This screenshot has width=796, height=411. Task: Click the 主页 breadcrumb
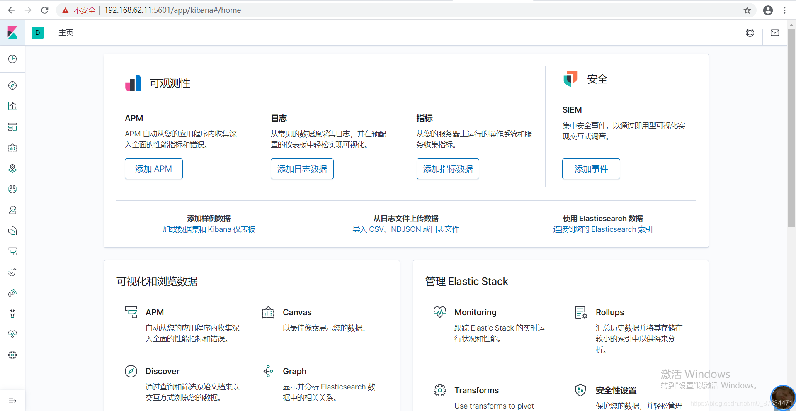(x=66, y=33)
